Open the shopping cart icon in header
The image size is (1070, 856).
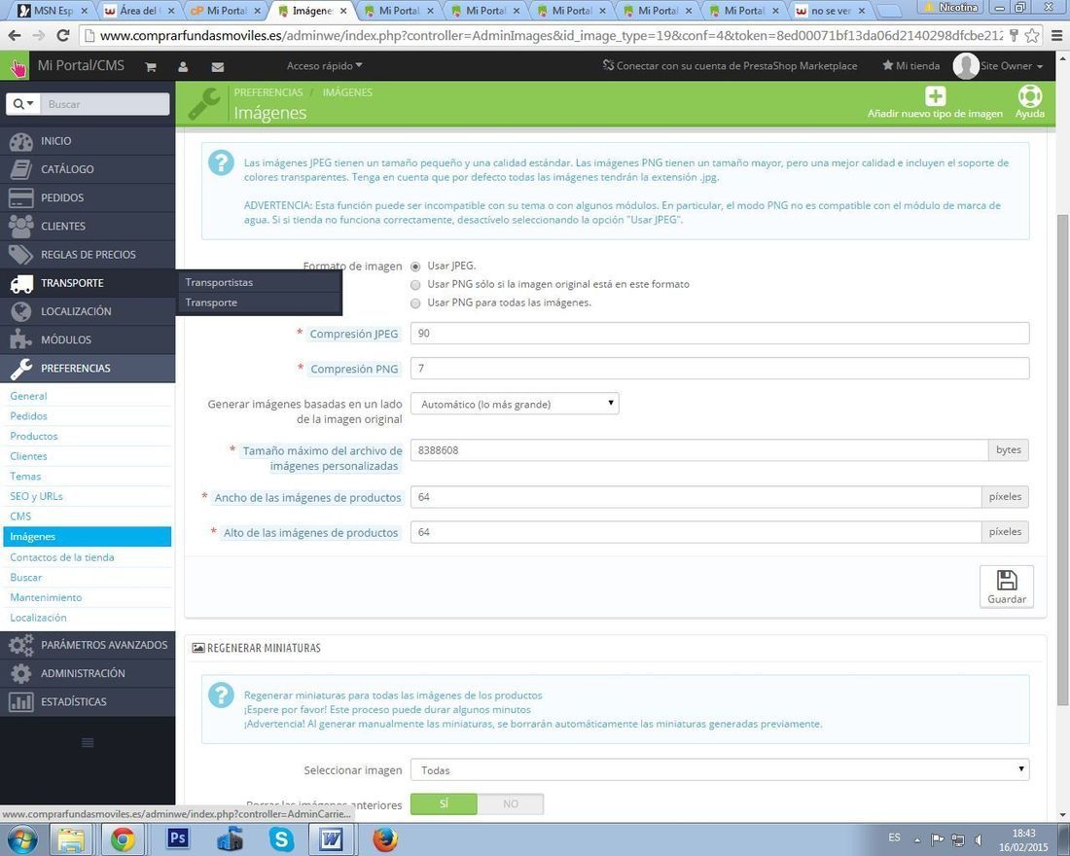click(x=151, y=67)
